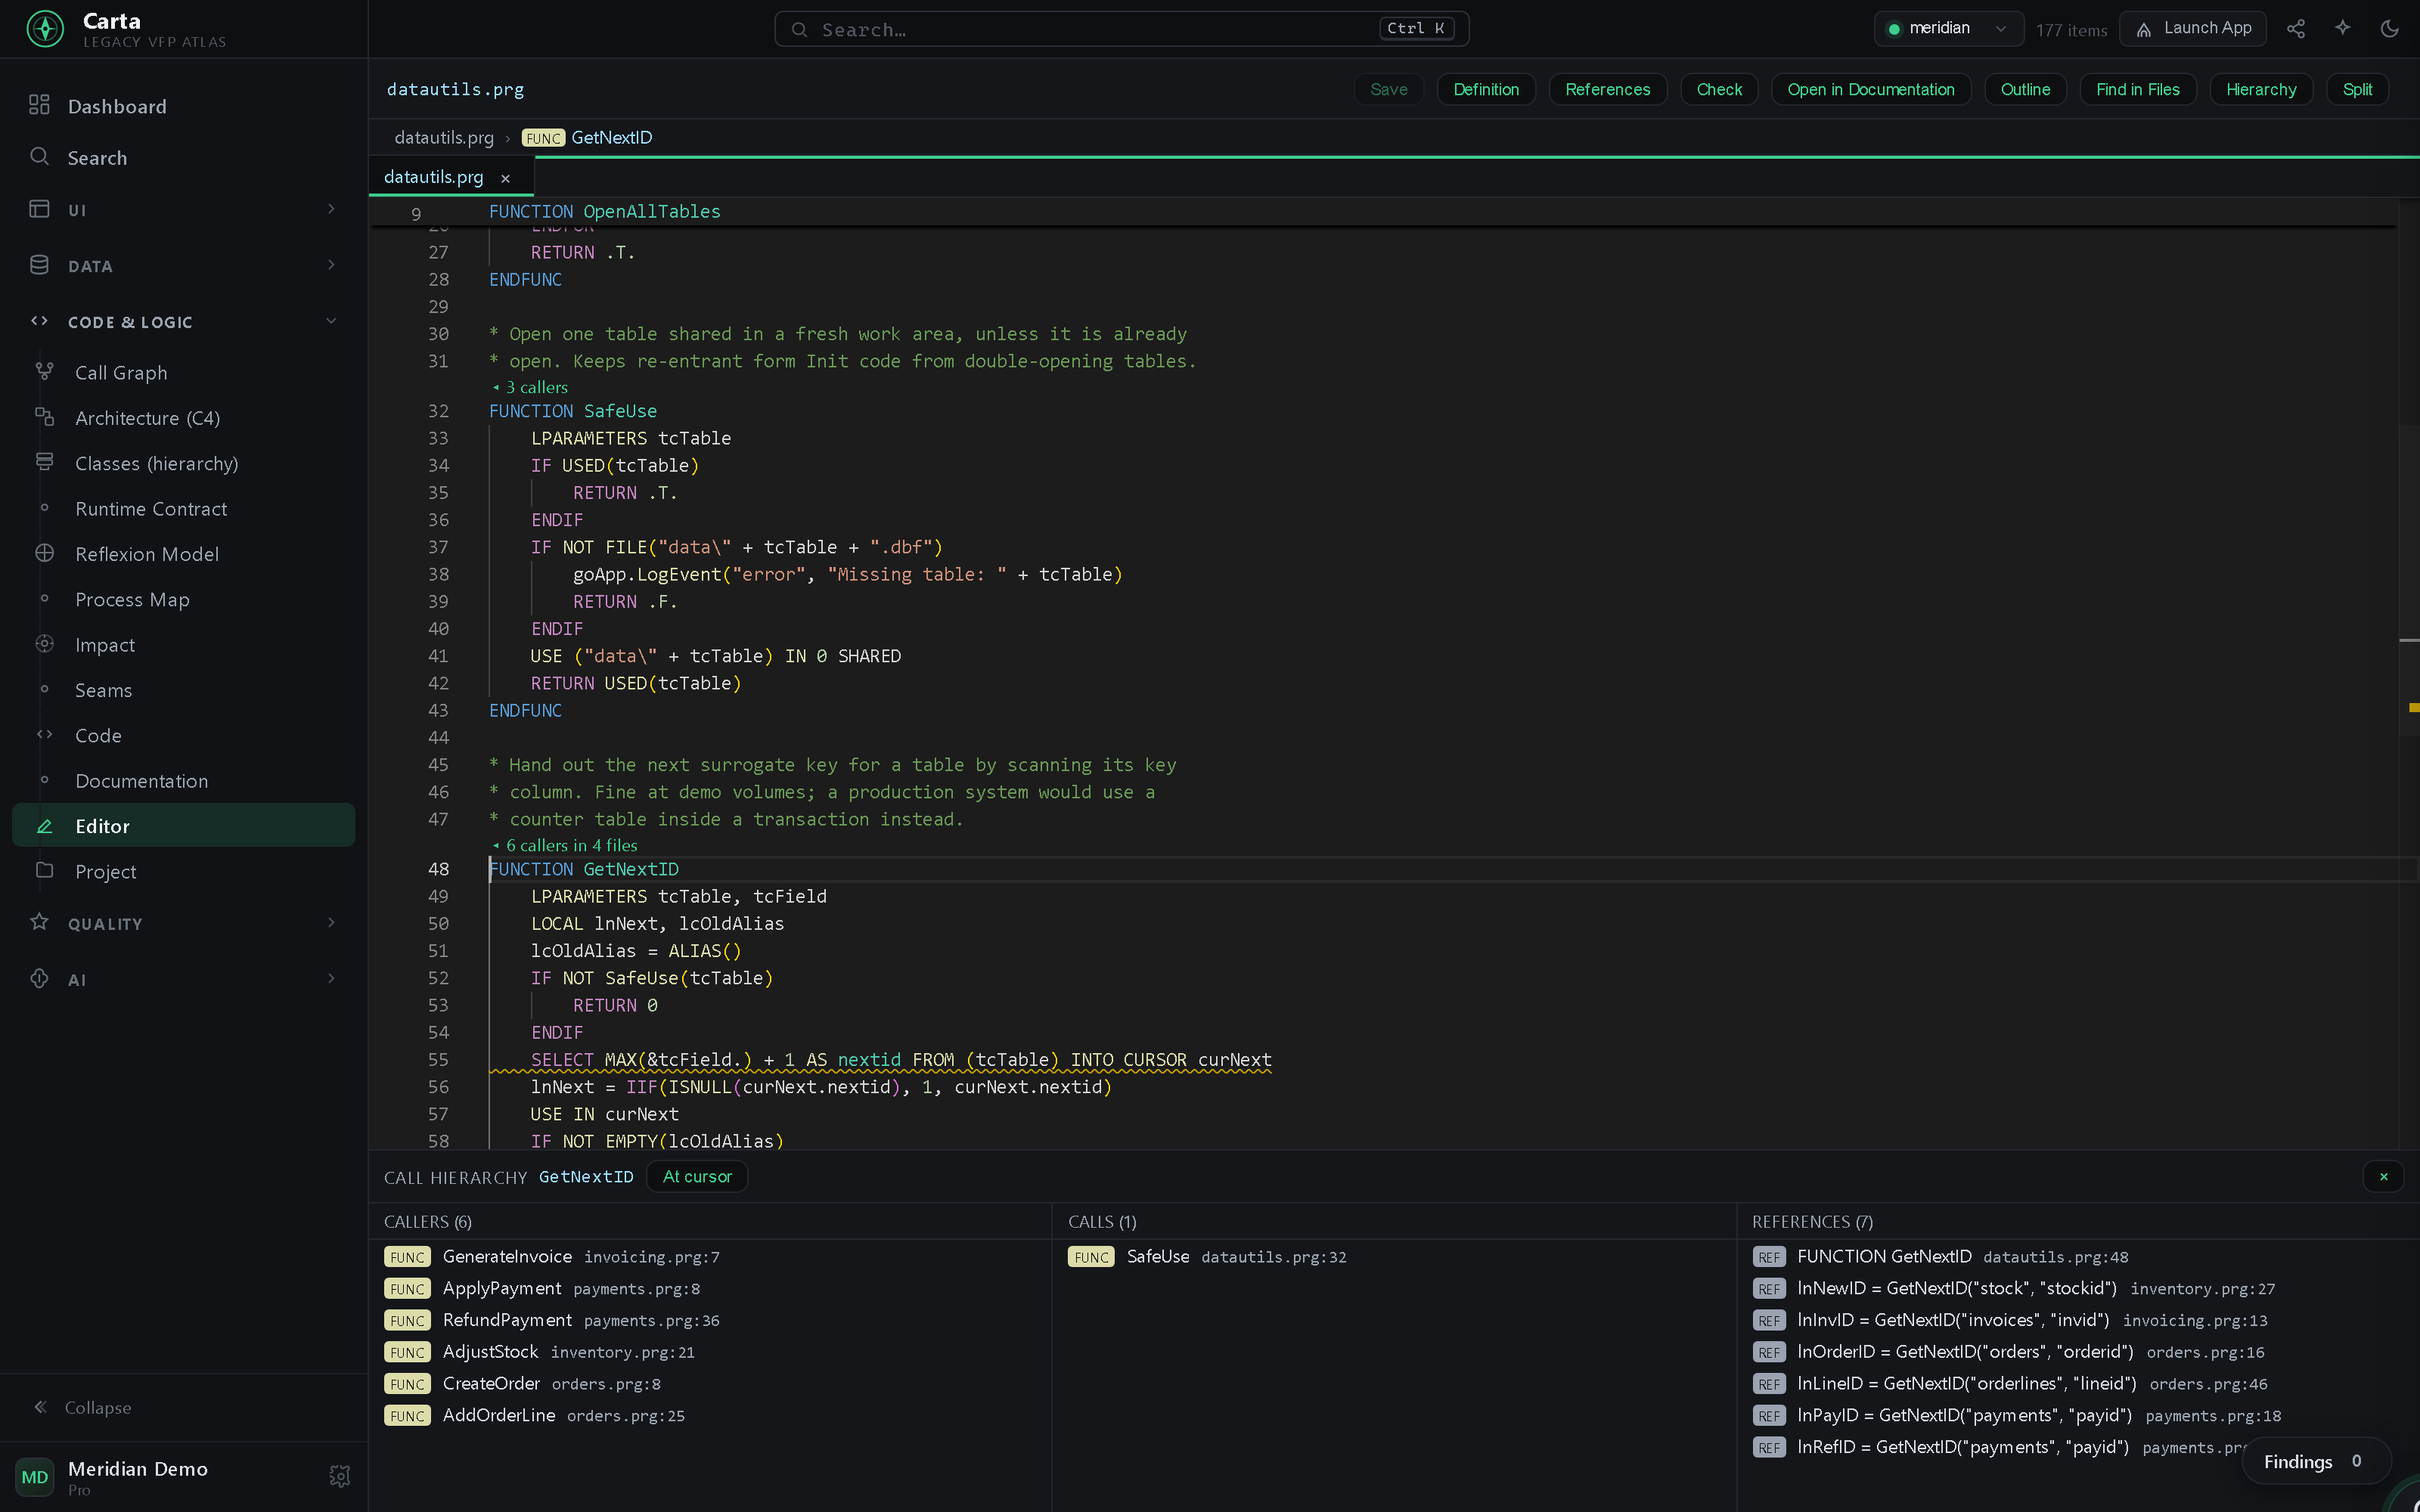Go to caller RefundPayment
This screenshot has width=2420, height=1512.
click(x=552, y=1320)
